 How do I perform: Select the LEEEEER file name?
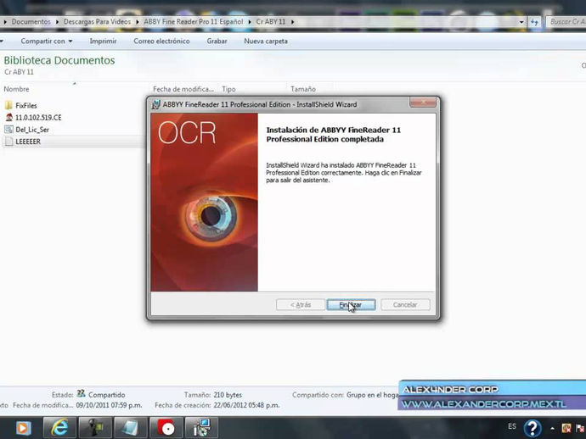(x=28, y=142)
